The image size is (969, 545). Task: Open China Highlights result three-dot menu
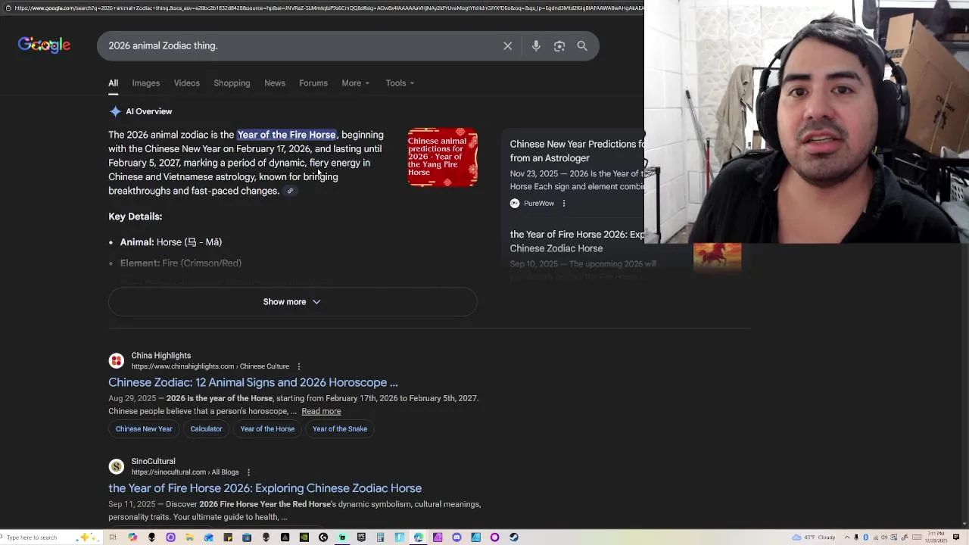coord(298,366)
